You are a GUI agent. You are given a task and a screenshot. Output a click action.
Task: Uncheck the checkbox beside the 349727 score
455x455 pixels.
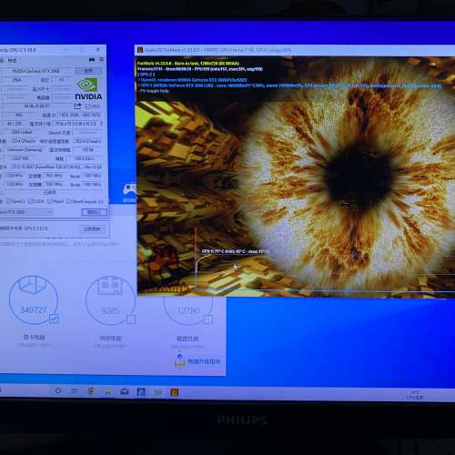point(54,318)
